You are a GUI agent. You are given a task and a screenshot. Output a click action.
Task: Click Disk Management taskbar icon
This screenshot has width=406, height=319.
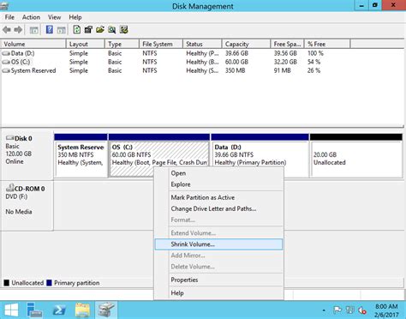coord(106,310)
